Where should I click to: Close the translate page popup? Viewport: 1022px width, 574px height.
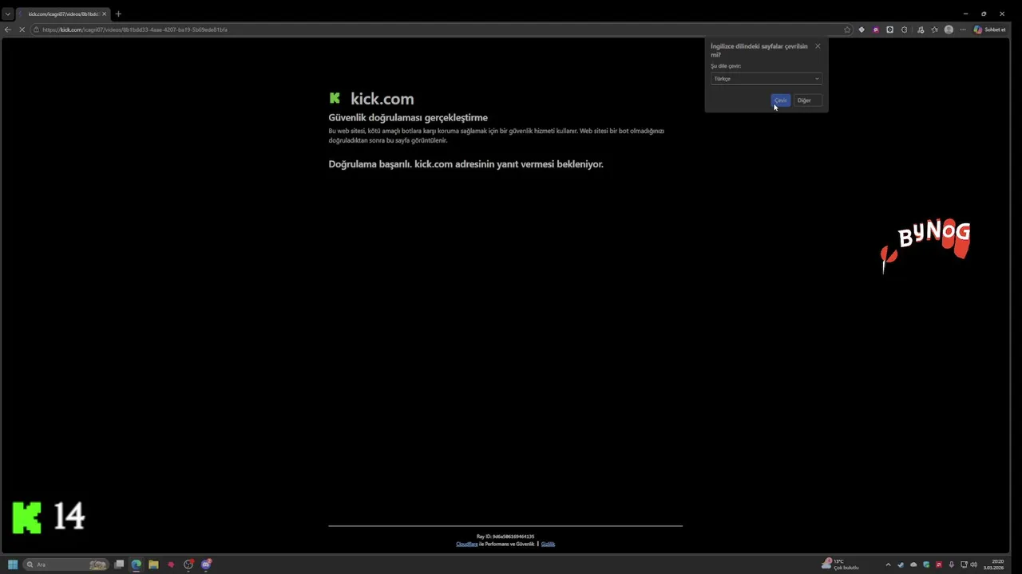coord(818,46)
